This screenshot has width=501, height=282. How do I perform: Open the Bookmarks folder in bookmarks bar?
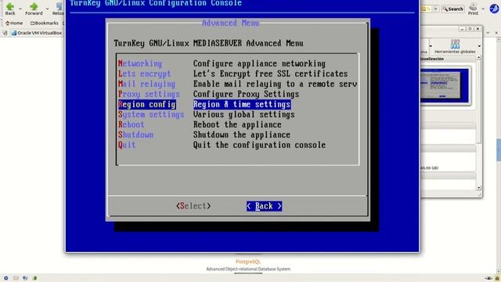pos(45,23)
